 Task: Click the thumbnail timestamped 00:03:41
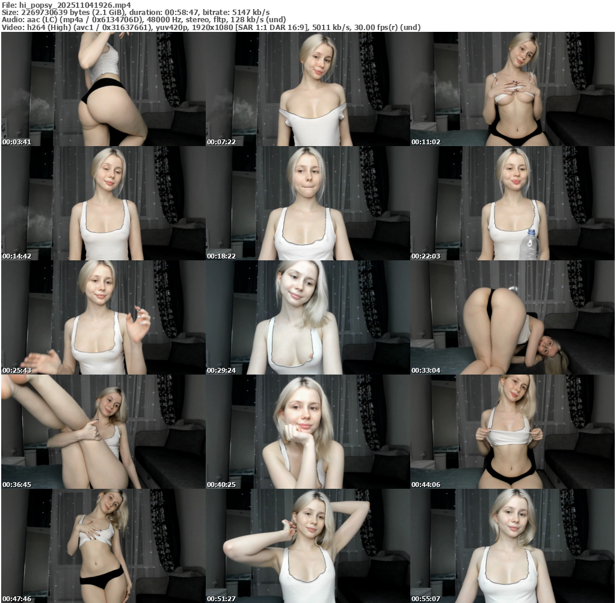(103, 89)
